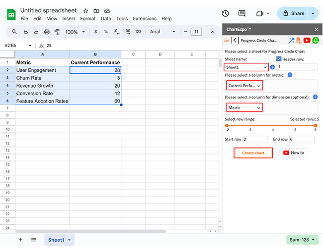Toggle the Header row checkbox
Image resolution: width=323 pixels, height=251 pixels.
279,59
